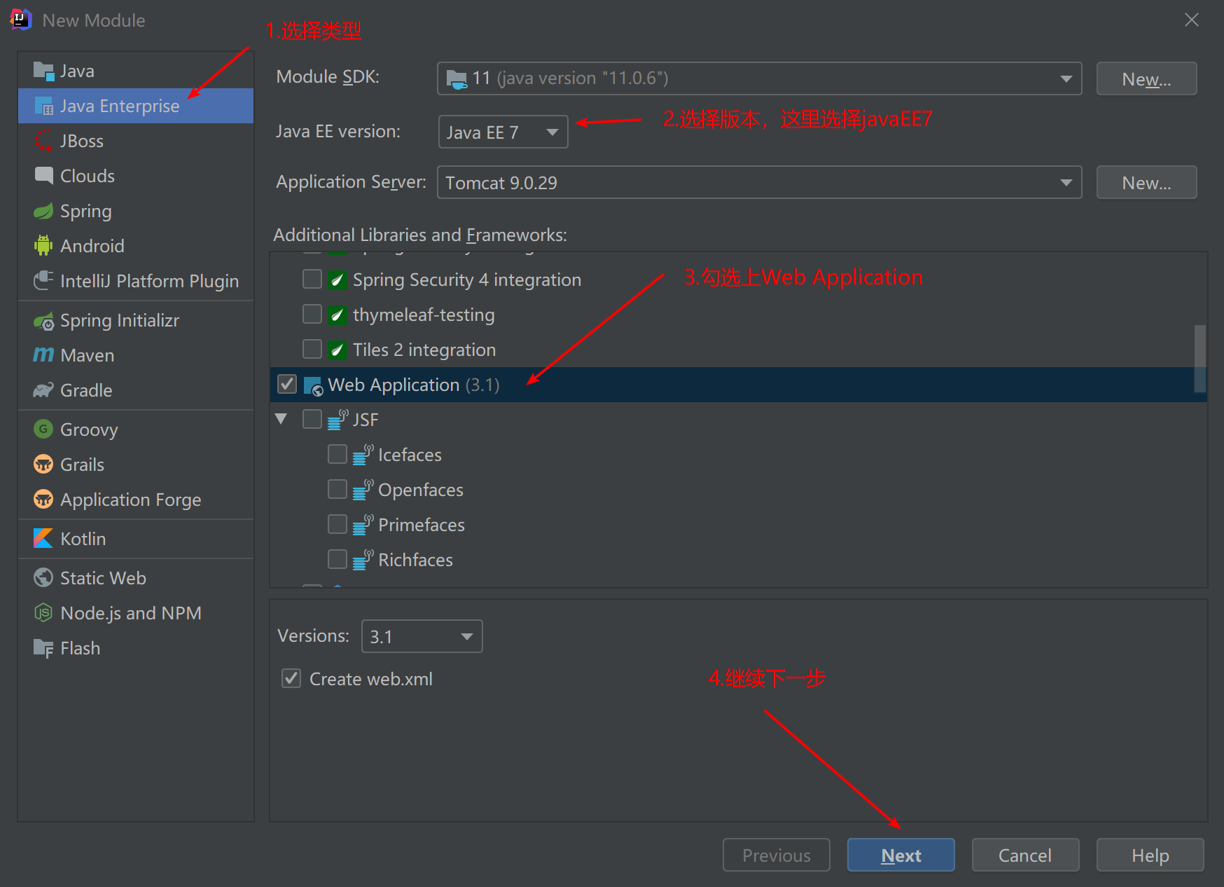Click the frameworks list scrollbar thumb
Screen dimensions: 1224x887
tap(1200, 358)
